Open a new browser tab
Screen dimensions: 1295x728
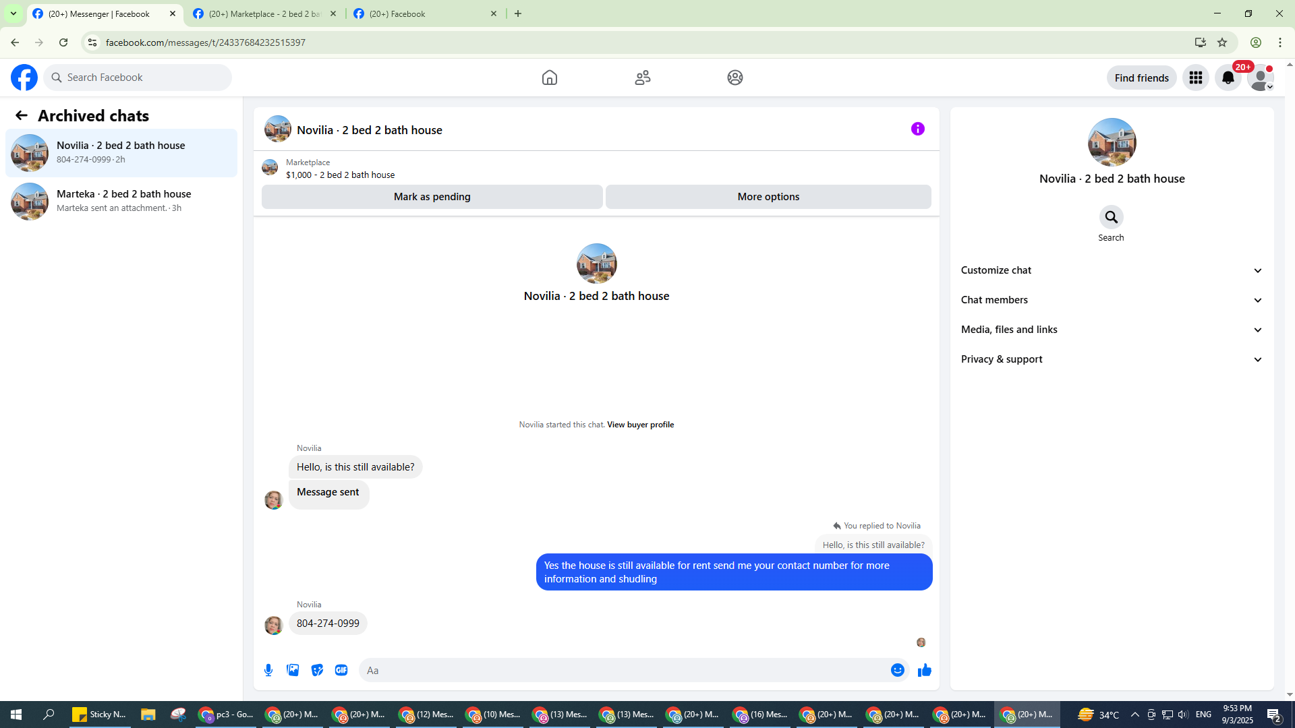(x=518, y=13)
